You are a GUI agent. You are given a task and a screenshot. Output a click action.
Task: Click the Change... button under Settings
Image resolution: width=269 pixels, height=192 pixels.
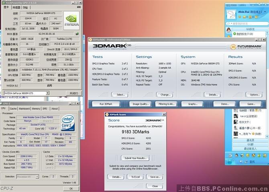pyautogui.click(x=165, y=95)
